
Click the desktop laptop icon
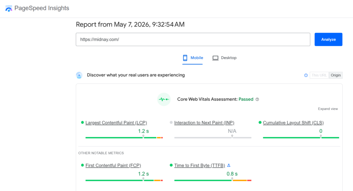(215, 58)
